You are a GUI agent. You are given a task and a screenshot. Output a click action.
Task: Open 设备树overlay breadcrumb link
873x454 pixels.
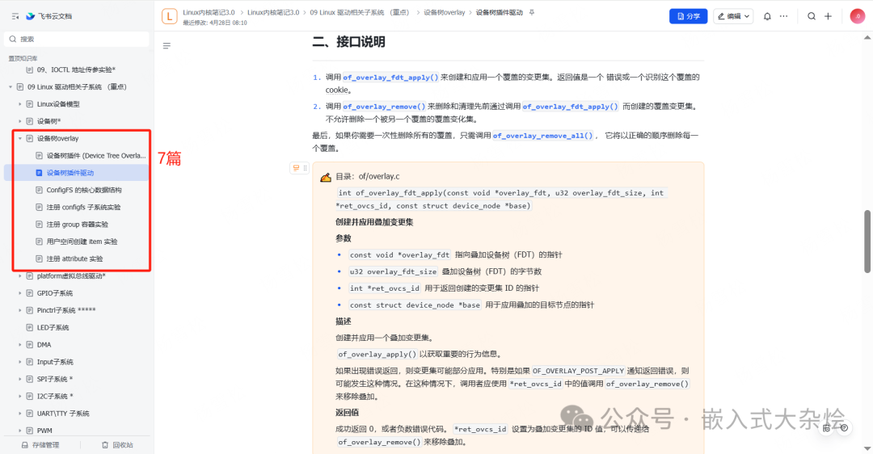click(x=445, y=12)
